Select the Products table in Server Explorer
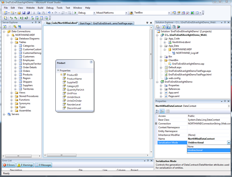 (x=28, y=74)
